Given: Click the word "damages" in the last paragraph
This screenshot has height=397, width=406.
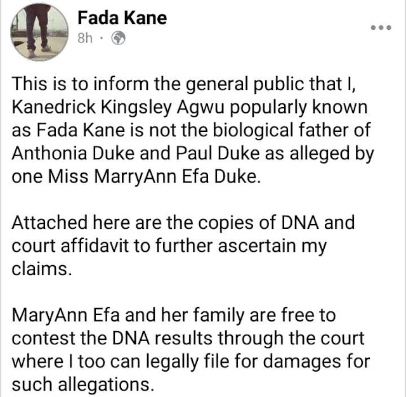Looking at the screenshot, I should (x=302, y=362).
